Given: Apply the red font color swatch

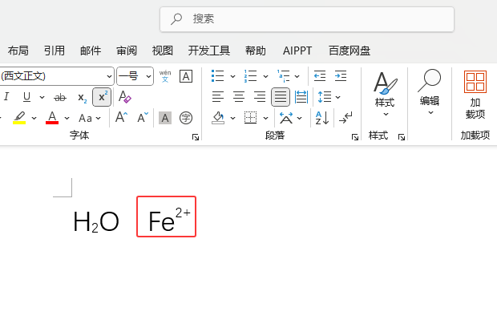Looking at the screenshot, I should coord(52,118).
